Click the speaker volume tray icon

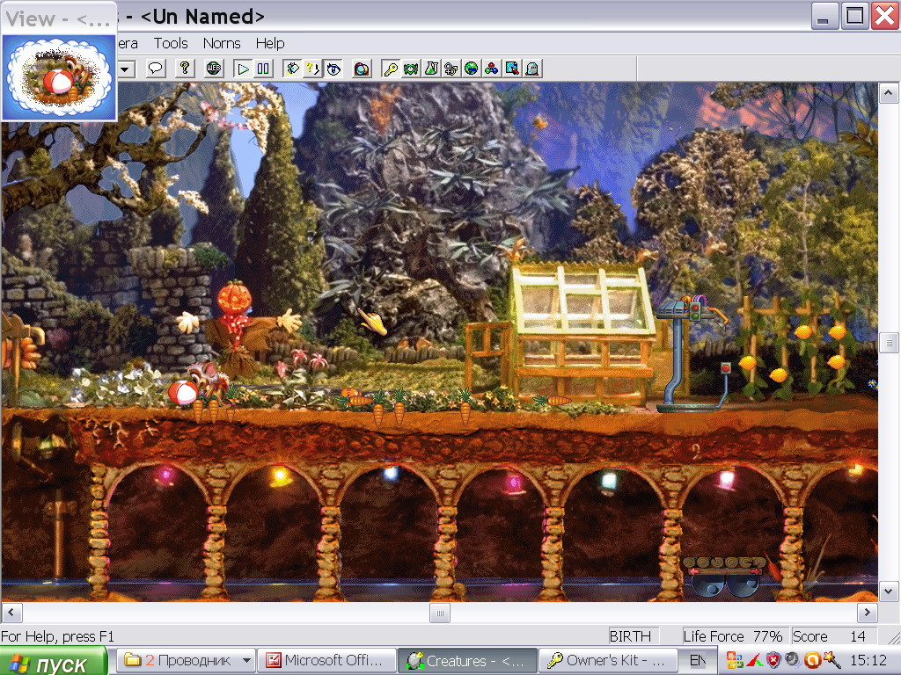point(793,661)
